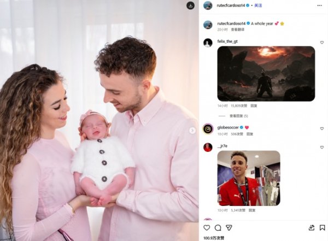Like the post with the heart icon
328x241 pixels.
coord(207,227)
